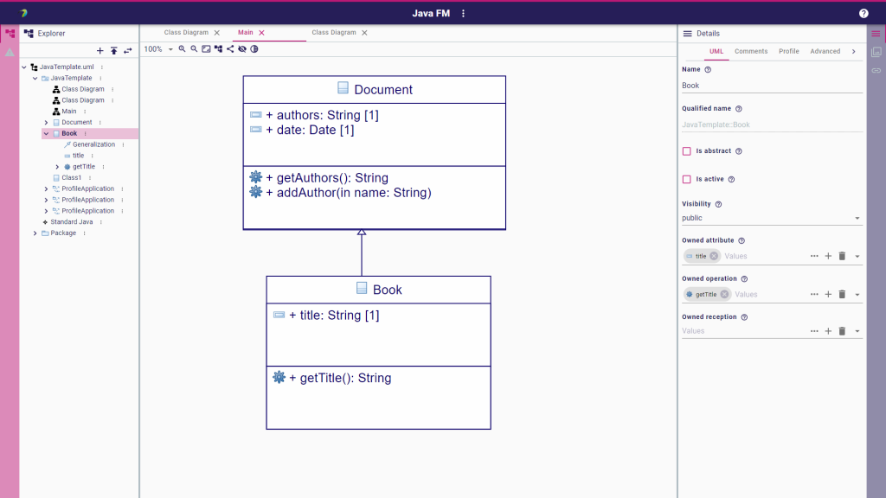The image size is (886, 498).
Task: Open the help question mark icon
Action: [x=864, y=14]
